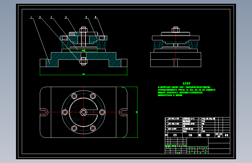The image size is (252, 163).
Task: Select the 备注 column header in parts list
Action: 226,135
